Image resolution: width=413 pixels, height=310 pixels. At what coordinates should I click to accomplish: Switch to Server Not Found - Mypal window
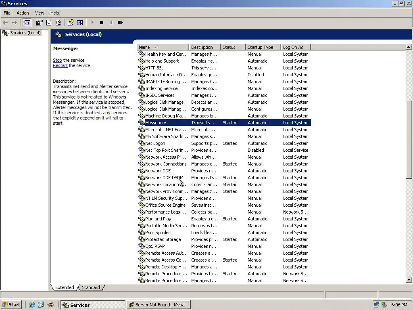pyautogui.click(x=158, y=305)
